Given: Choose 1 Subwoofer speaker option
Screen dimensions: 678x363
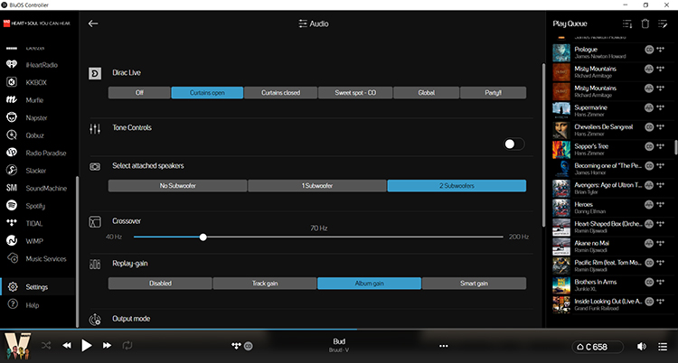Looking at the screenshot, I should pyautogui.click(x=316, y=186).
